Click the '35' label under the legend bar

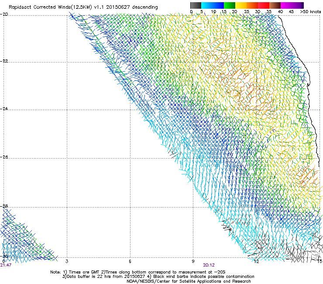(269, 12)
